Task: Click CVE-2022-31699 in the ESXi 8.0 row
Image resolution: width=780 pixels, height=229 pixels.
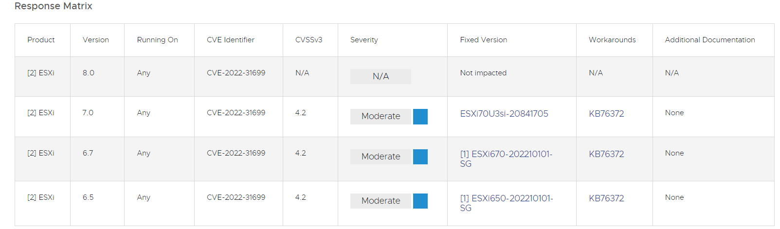Action: 236,73
